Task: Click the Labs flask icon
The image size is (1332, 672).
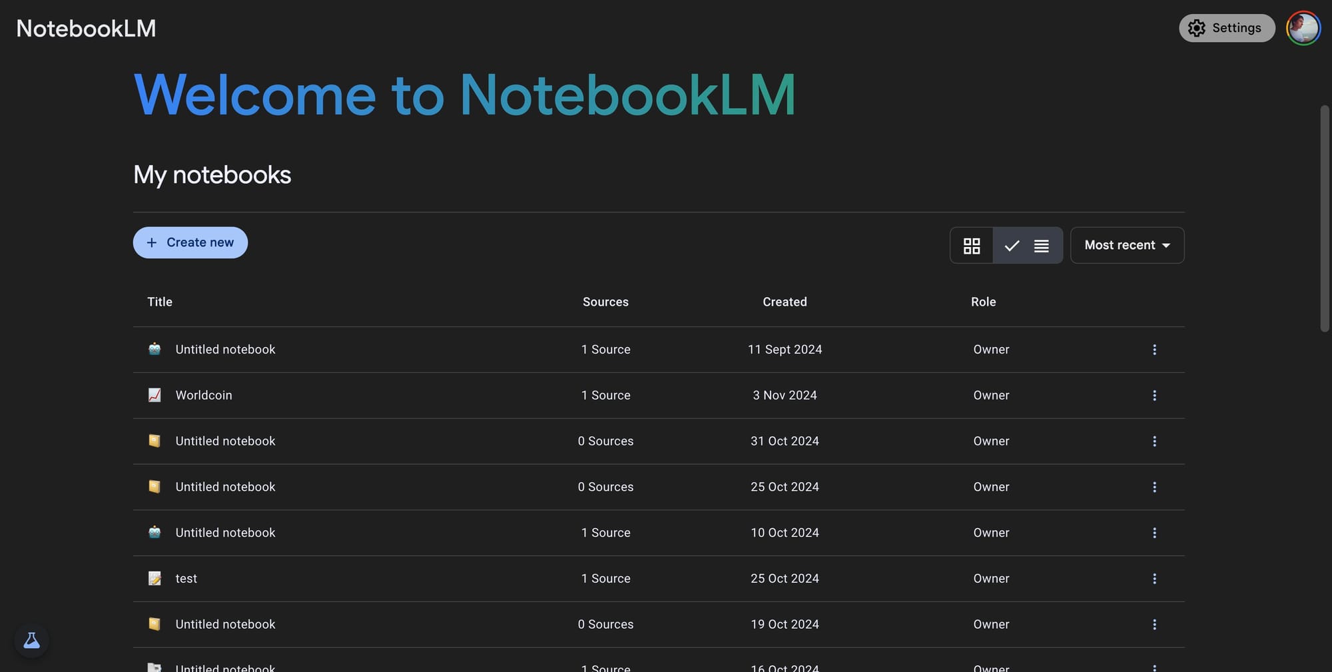Action: click(31, 639)
